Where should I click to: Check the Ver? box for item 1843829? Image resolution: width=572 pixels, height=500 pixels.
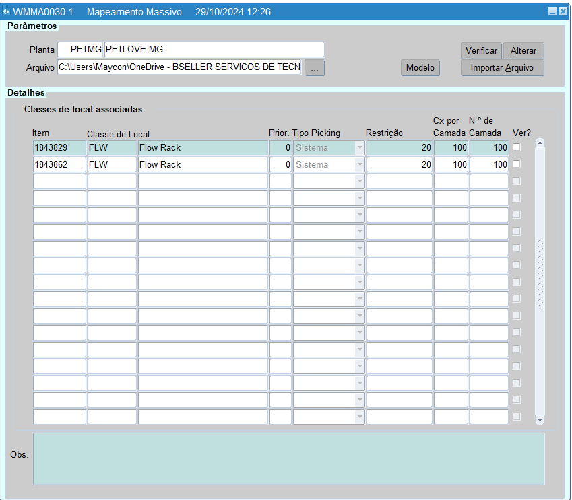point(517,147)
